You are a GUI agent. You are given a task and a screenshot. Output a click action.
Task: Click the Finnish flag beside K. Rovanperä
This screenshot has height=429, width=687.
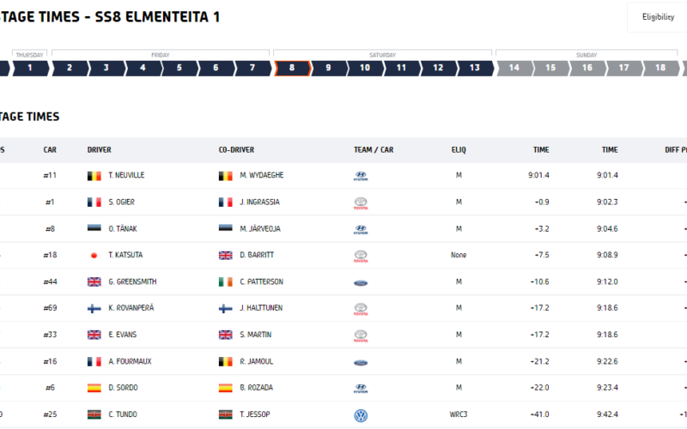point(94,308)
